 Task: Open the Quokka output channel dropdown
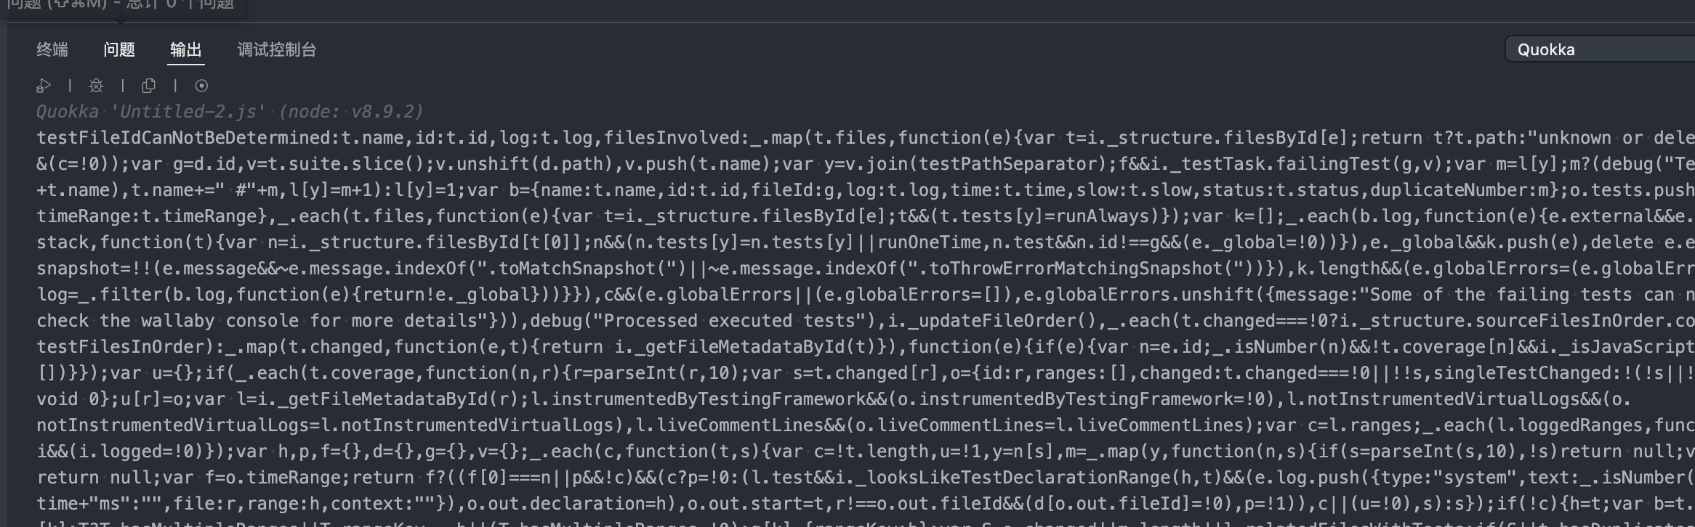click(x=1599, y=49)
